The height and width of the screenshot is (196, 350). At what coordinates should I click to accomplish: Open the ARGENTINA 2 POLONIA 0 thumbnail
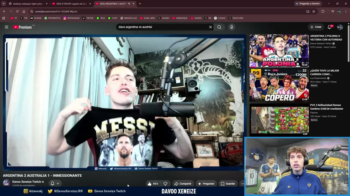tap(279, 51)
